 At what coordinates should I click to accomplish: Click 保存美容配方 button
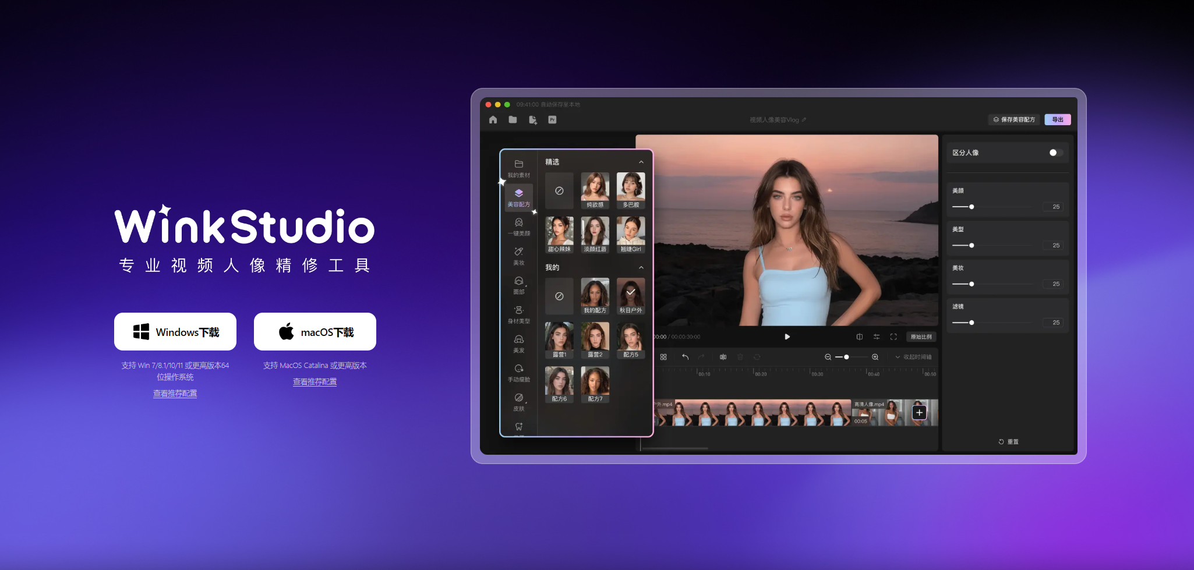(x=1014, y=119)
